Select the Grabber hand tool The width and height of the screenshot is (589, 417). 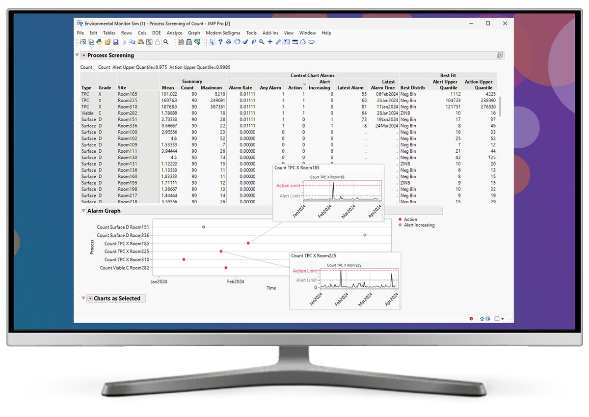237,42
